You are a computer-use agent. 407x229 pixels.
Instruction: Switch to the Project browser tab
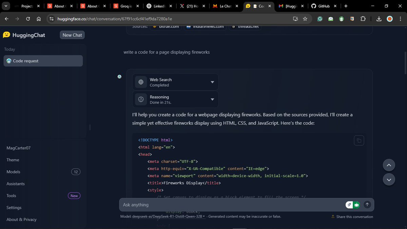pos(28,6)
